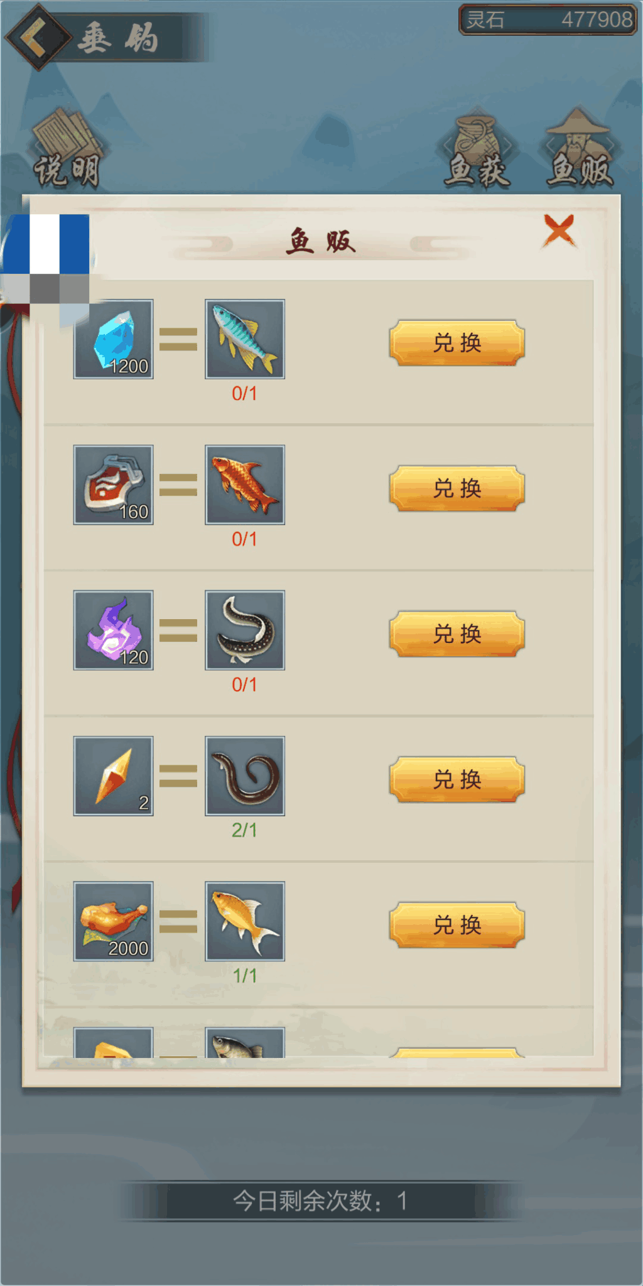
Task: Tap the back arrow beside 垂钓
Action: pos(38,37)
